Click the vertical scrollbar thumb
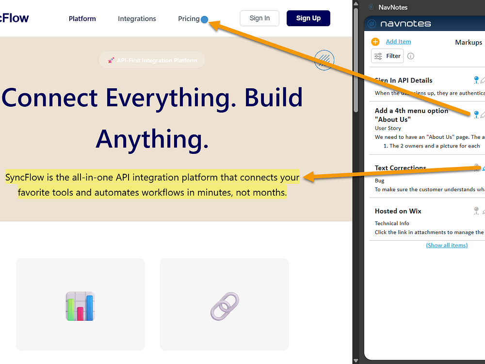The height and width of the screenshot is (364, 485). pyautogui.click(x=356, y=60)
